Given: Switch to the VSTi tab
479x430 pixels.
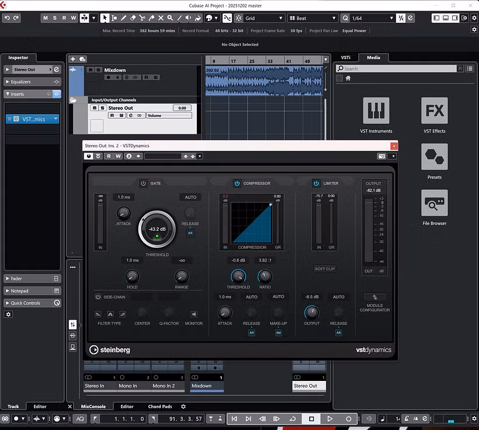Looking at the screenshot, I should [345, 57].
